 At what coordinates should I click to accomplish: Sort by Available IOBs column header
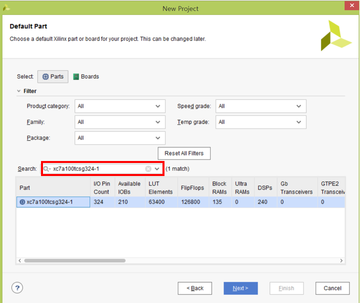[130, 187]
